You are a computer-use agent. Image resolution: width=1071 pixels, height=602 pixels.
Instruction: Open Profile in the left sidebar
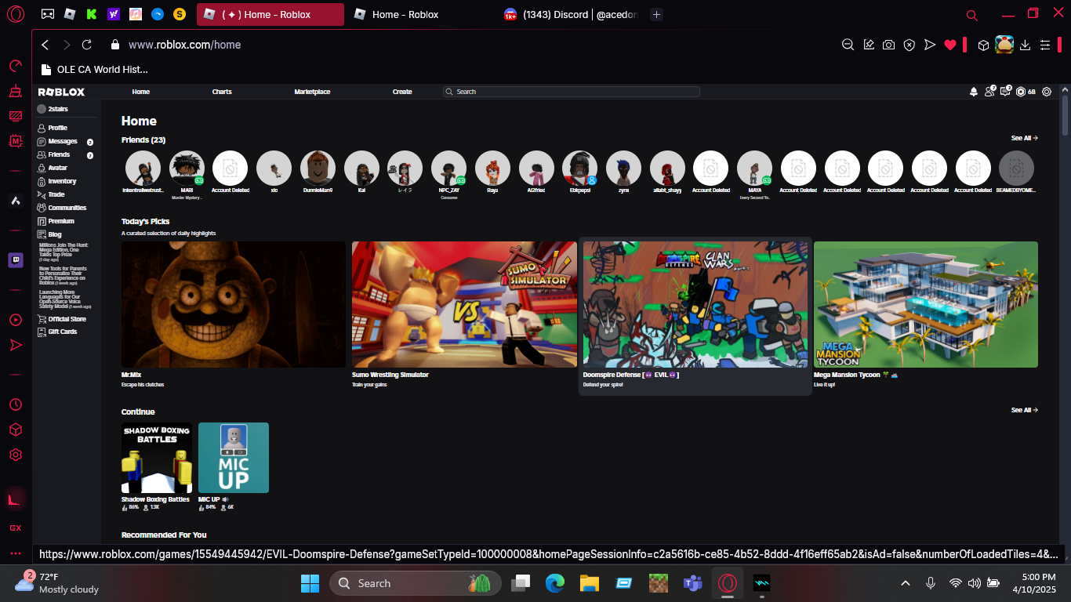(58, 128)
